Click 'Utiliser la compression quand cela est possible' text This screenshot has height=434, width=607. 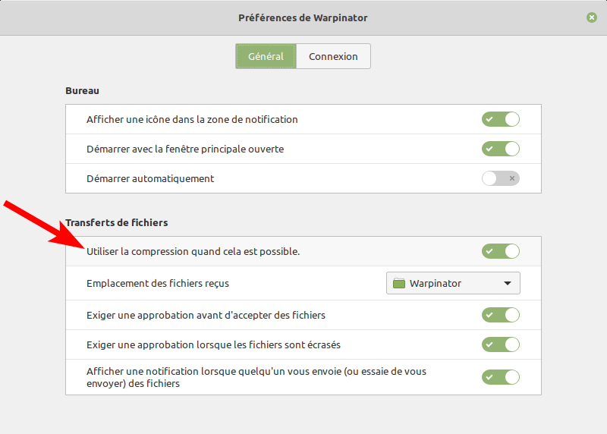point(193,252)
